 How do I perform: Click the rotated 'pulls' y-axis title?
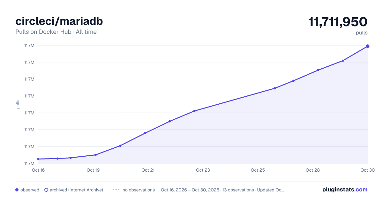tap(18, 104)
